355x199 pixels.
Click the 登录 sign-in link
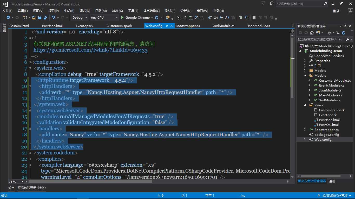tap(336, 11)
